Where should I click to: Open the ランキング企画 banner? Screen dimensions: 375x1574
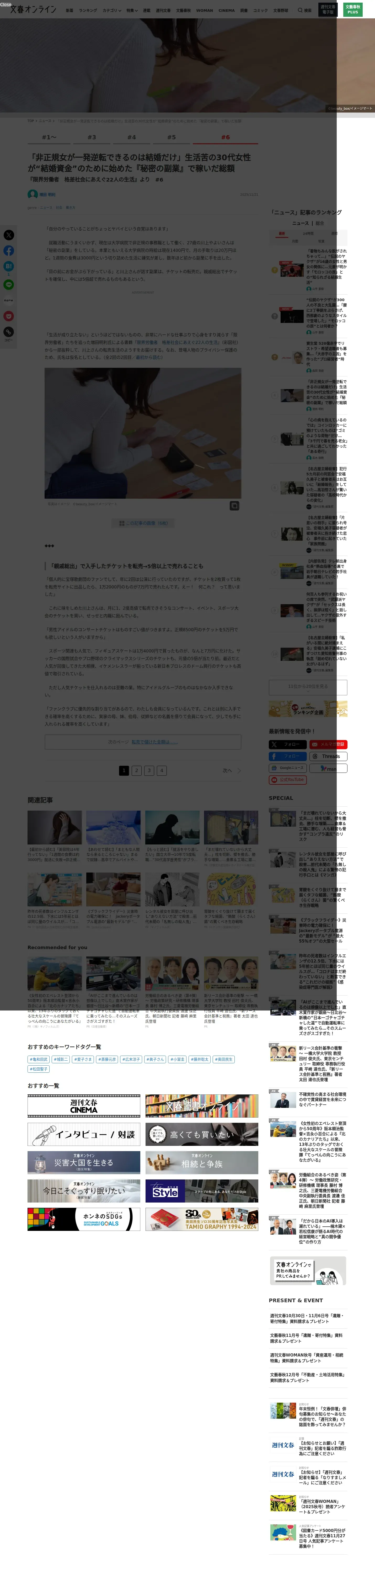tap(308, 709)
